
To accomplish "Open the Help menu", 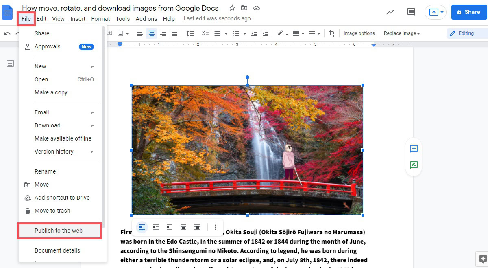I will click(169, 19).
